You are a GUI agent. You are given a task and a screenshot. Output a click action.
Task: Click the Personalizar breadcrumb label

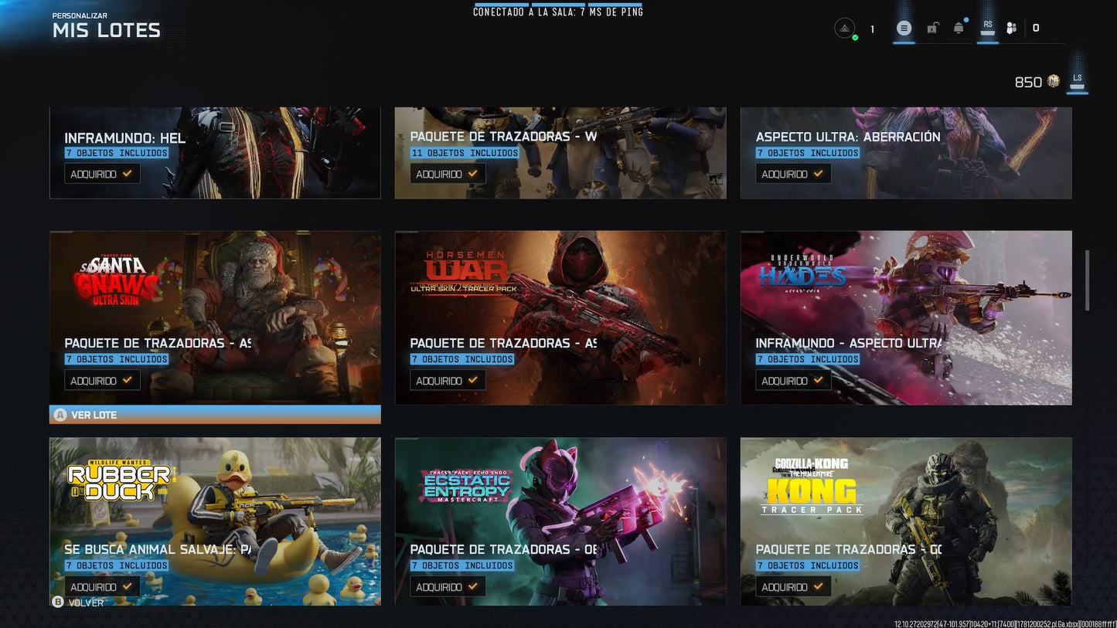[x=80, y=15]
